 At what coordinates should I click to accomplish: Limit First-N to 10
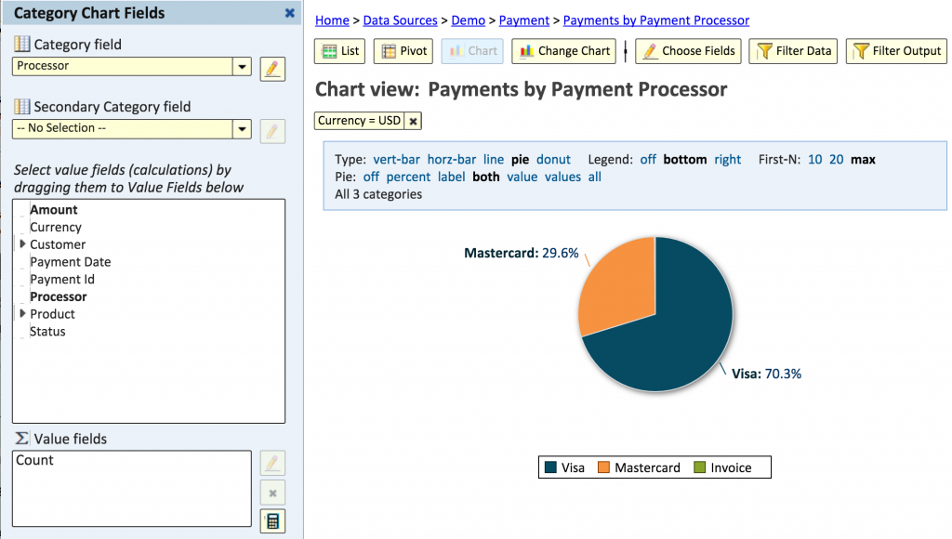814,159
